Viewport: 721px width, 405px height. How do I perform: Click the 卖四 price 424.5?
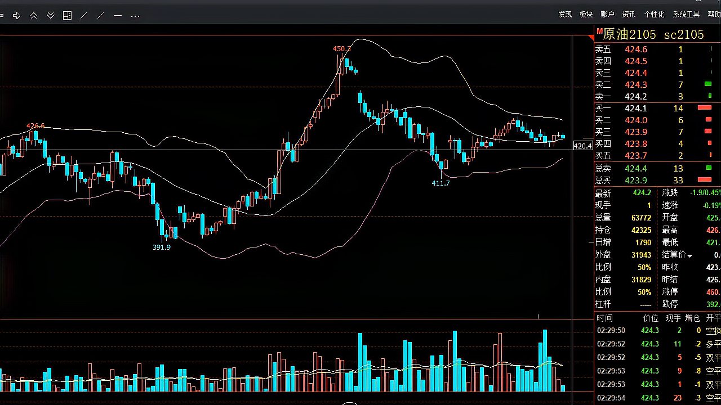(636, 61)
